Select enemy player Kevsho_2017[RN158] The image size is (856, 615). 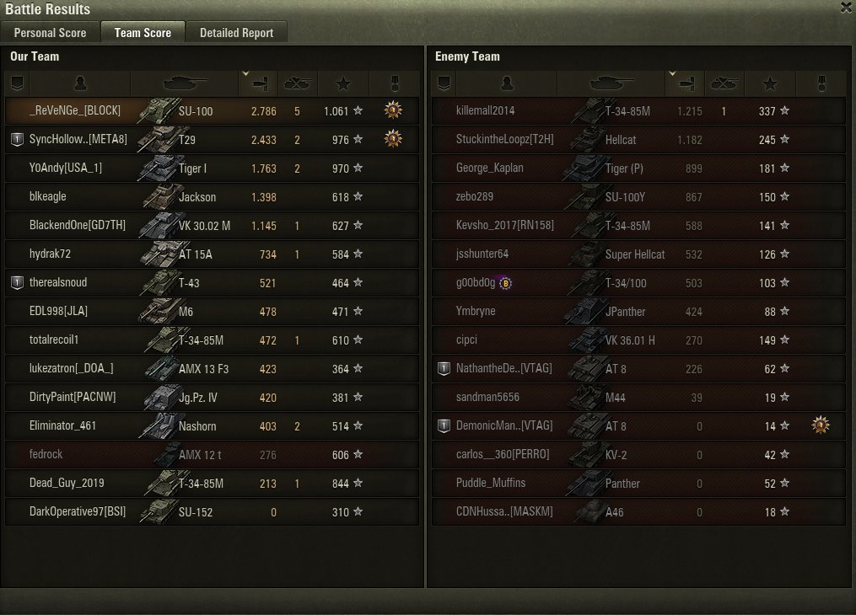coord(505,225)
